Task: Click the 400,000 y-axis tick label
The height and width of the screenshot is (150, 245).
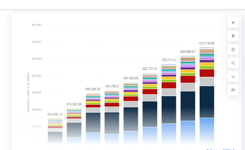Action: click(36, 92)
